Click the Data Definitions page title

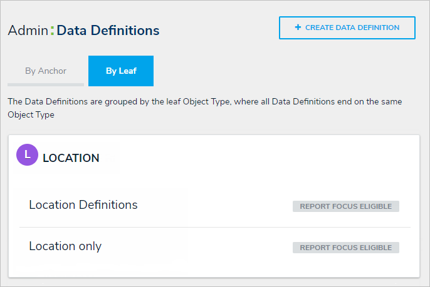pyautogui.click(x=108, y=30)
